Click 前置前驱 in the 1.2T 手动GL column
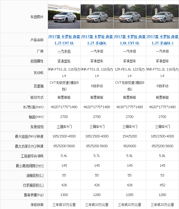 coord(97,97)
